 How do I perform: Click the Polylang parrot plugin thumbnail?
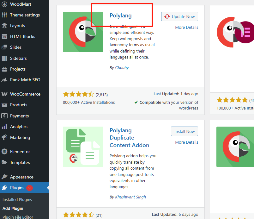(x=83, y=32)
